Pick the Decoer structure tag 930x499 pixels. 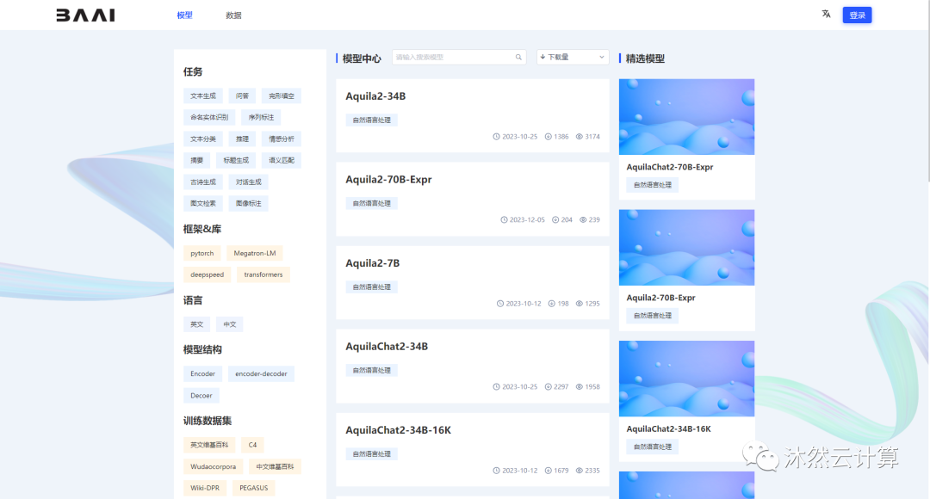tap(201, 395)
